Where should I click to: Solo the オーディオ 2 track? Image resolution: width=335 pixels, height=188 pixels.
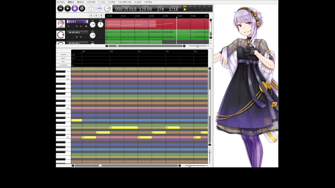[81, 37]
